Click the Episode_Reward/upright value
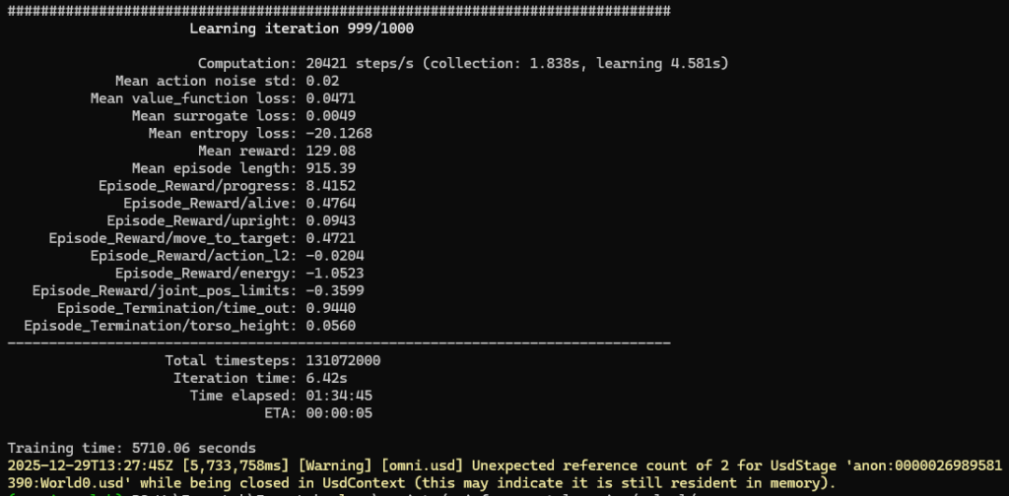1009x496 pixels. (x=330, y=220)
